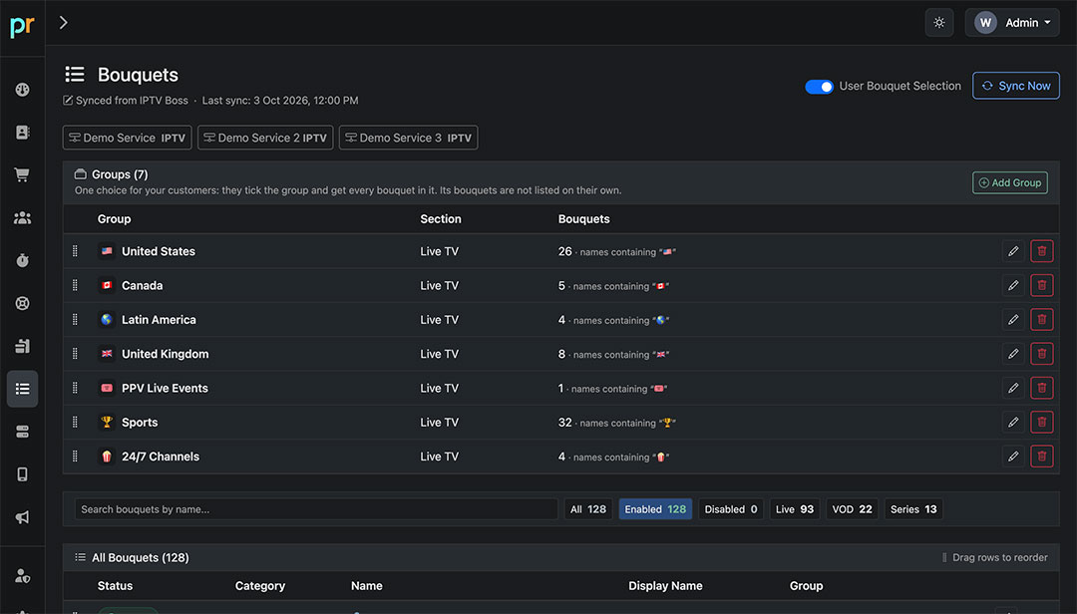Image resolution: width=1077 pixels, height=614 pixels.
Task: Click the All Bouquets (128) heading
Action: [x=141, y=557]
